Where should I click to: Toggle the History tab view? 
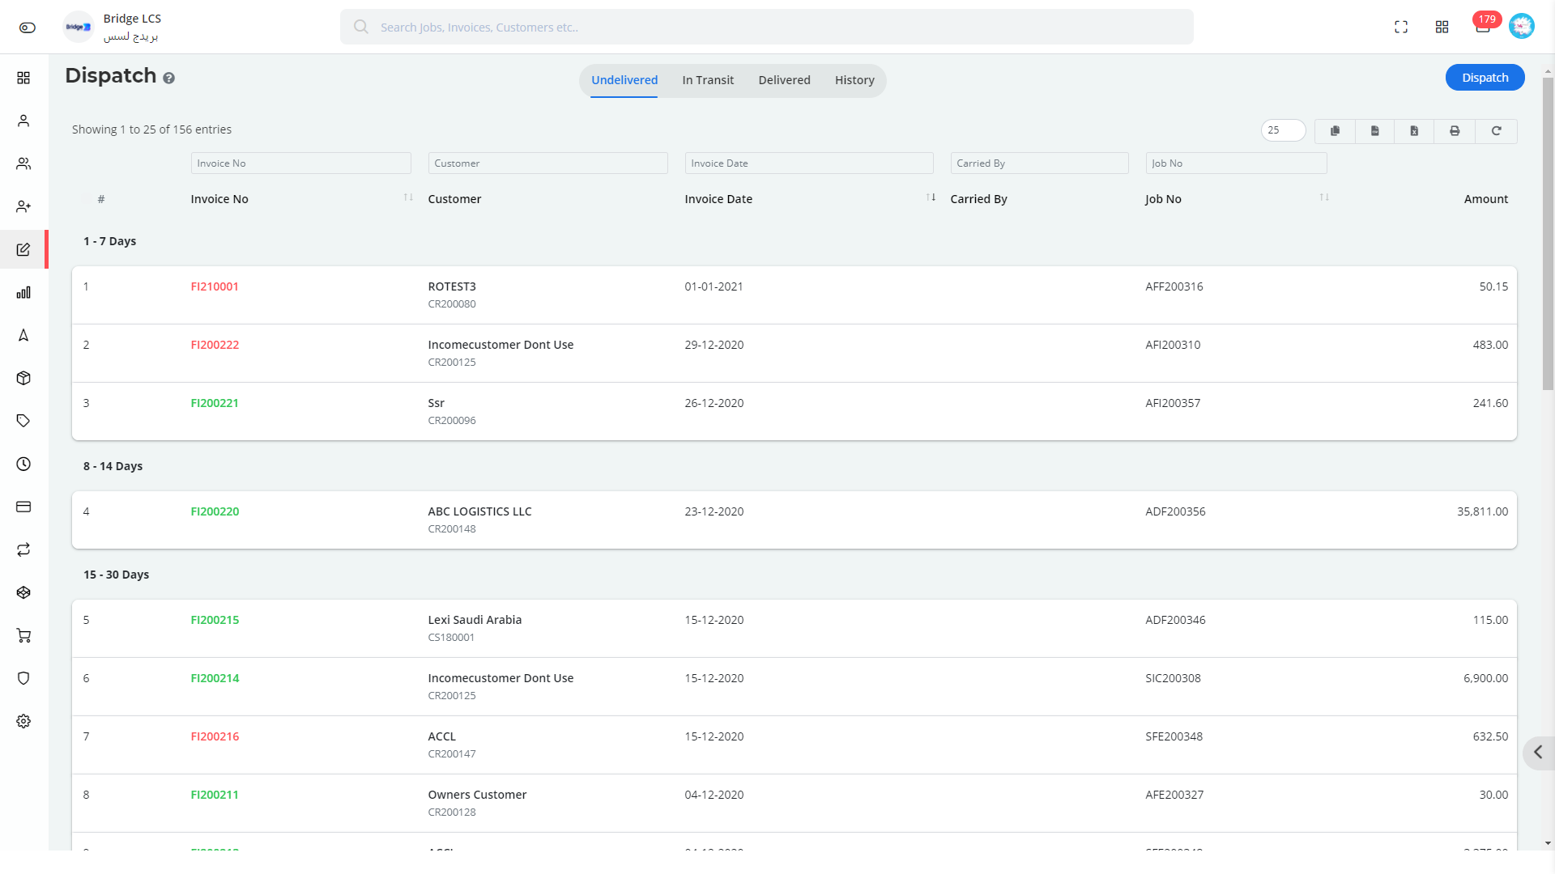pos(854,80)
